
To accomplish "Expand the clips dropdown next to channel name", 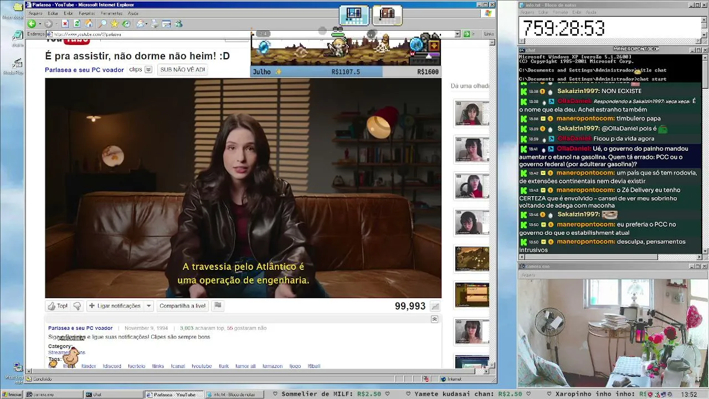I will coord(148,70).
